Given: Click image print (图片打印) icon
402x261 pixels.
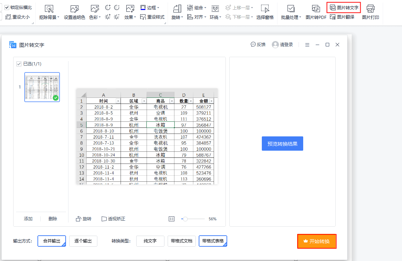Looking at the screenshot, I should (x=371, y=9).
